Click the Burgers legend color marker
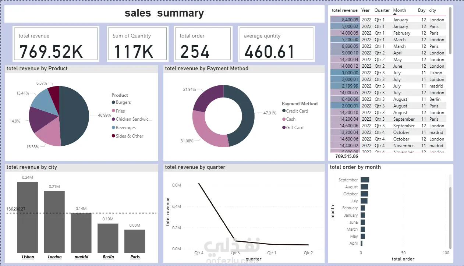The height and width of the screenshot is (266, 464). (x=113, y=103)
